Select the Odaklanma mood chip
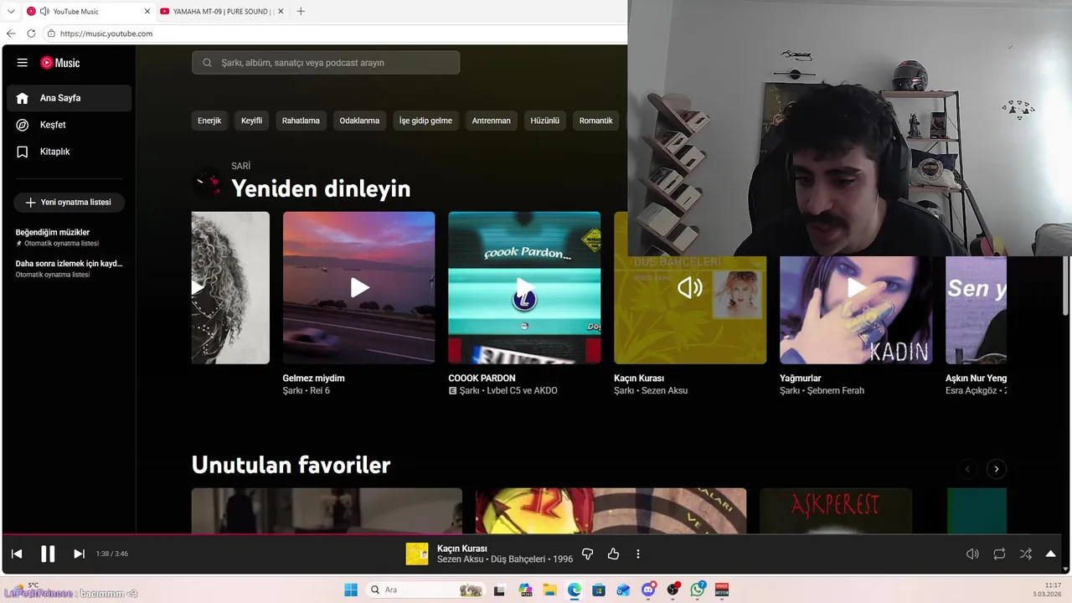 tap(359, 121)
